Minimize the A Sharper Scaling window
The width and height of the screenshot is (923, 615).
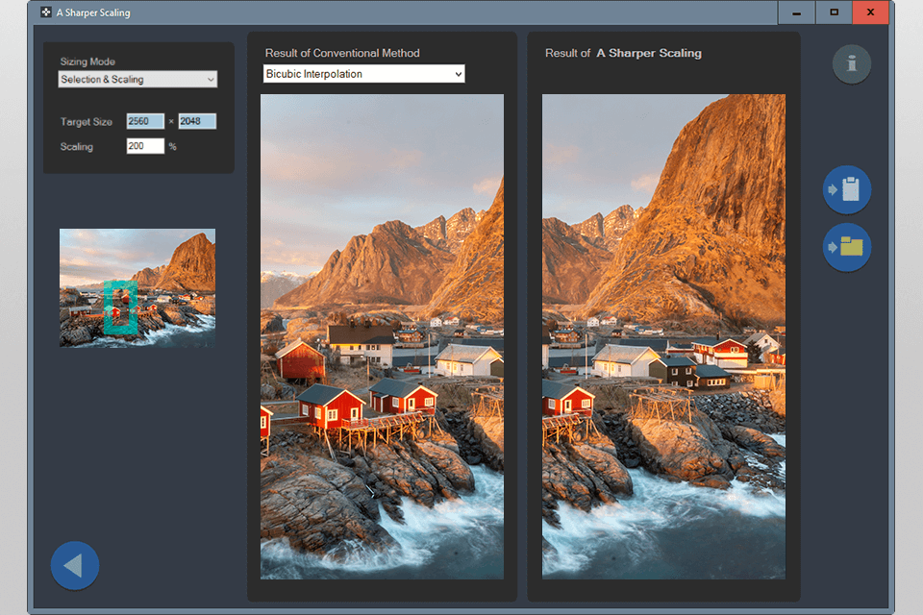[x=796, y=12]
